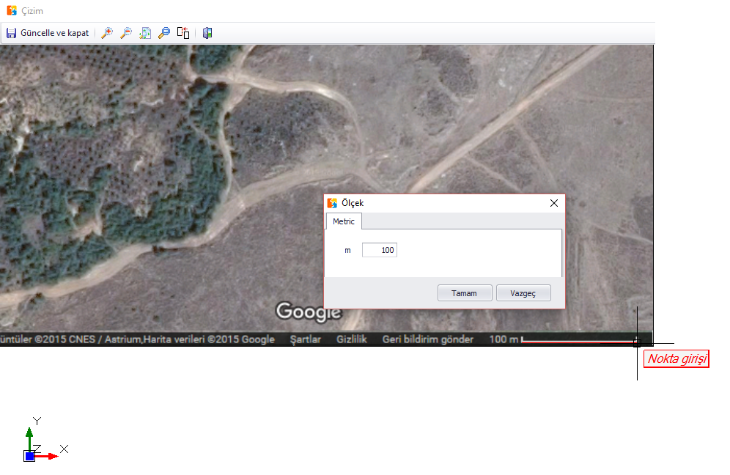This screenshot has width=730, height=475.
Task: Click the two-rectangles red arrow toolbar icon
Action: [x=183, y=33]
